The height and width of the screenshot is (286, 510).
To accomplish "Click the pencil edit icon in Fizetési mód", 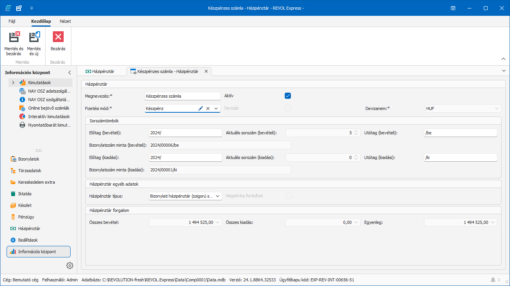I will (x=200, y=108).
